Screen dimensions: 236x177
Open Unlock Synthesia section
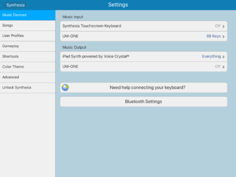28,88
